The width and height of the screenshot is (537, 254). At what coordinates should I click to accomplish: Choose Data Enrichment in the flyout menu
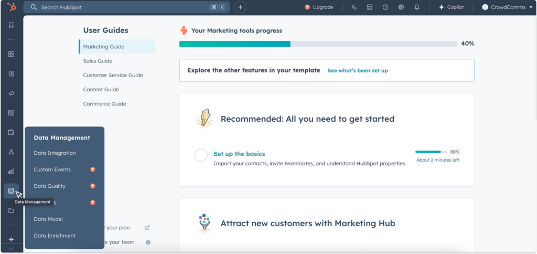pyautogui.click(x=55, y=236)
